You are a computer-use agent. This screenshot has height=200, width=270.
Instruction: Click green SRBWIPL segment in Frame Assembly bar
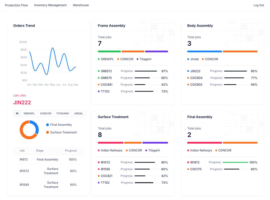click(x=109, y=51)
